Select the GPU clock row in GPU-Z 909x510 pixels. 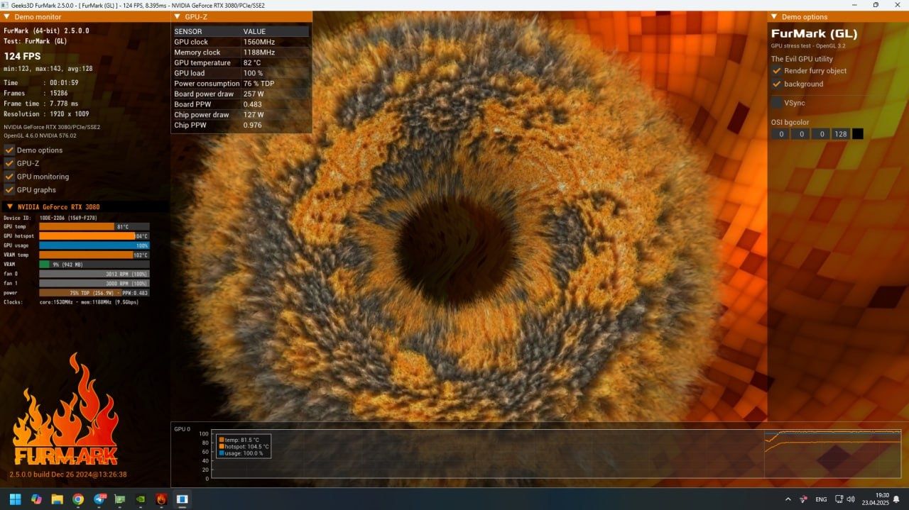pos(241,42)
